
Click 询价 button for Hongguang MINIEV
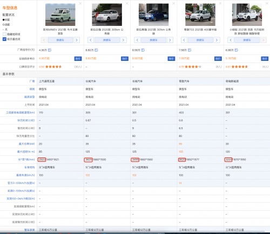coord(78,59)
